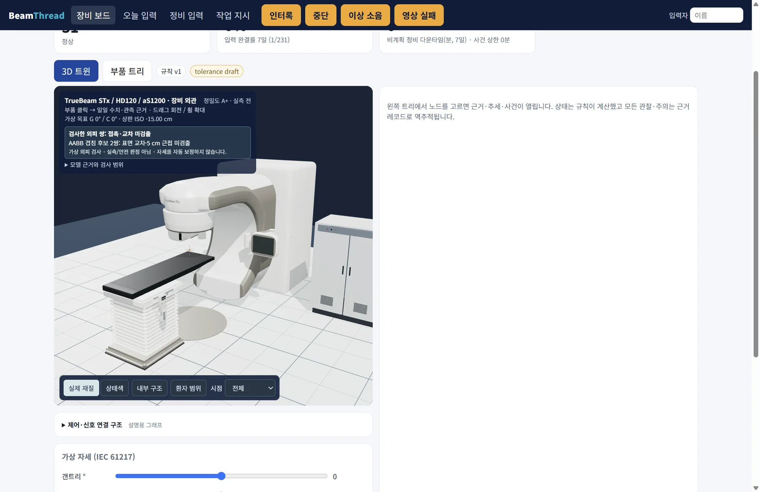The image size is (760, 492).
Task: Toggle 환자 범위 display
Action: (188, 388)
